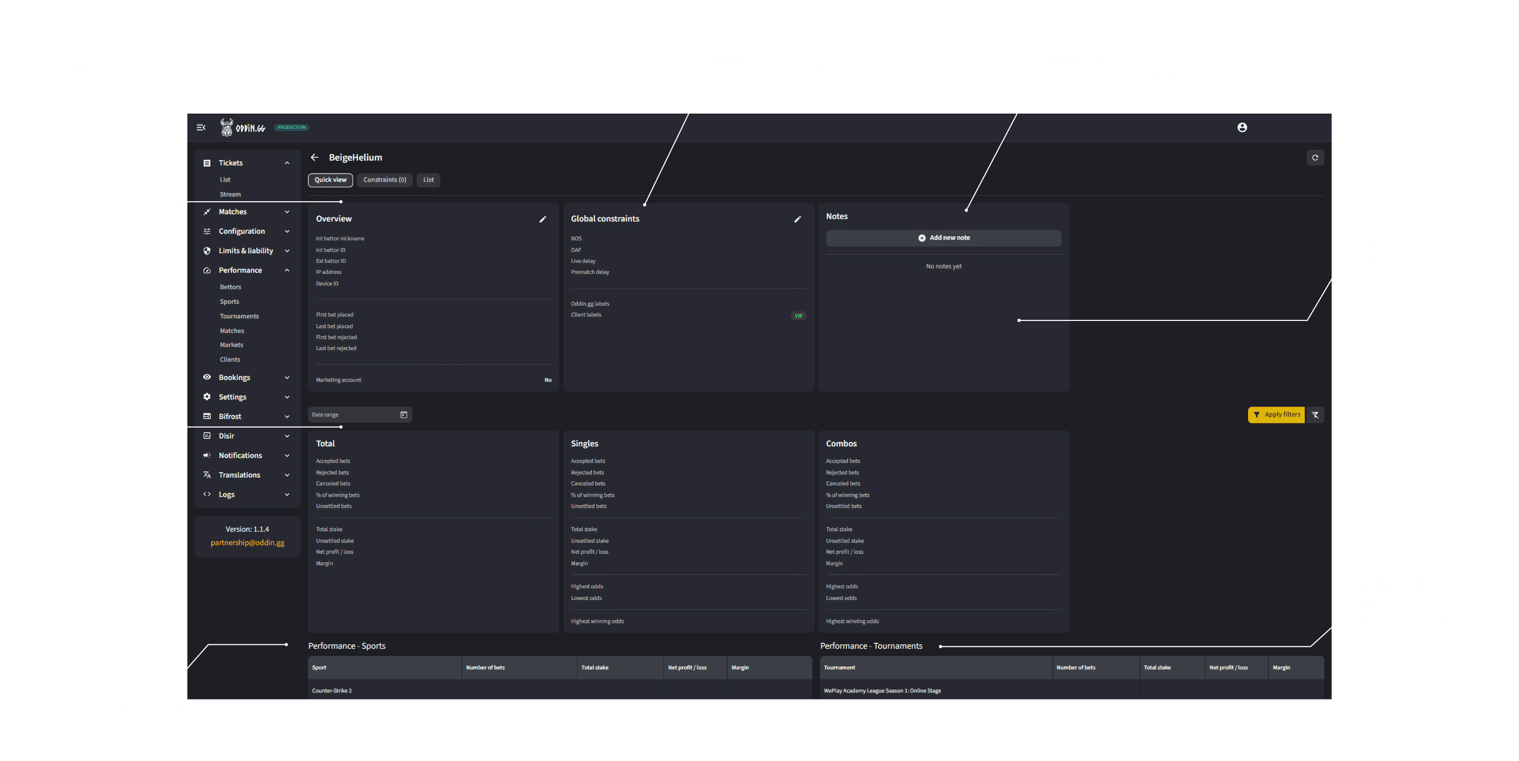This screenshot has width=1519, height=761.
Task: Open the date range calendar icon
Action: 404,415
